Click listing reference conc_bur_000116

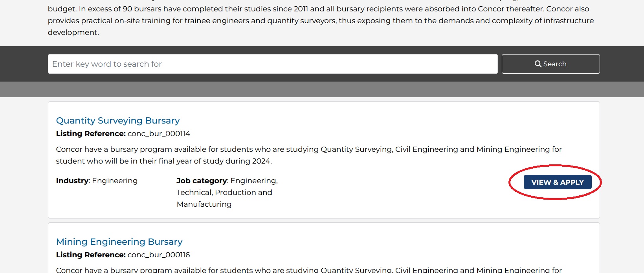(159, 255)
